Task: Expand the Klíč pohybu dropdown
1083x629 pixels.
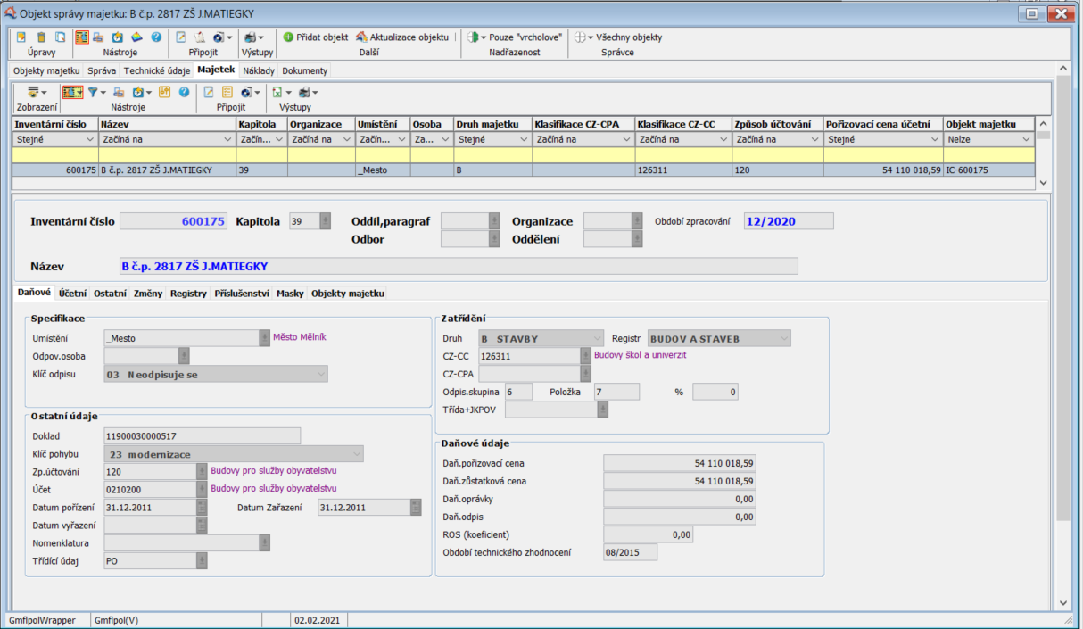Action: (x=233, y=454)
